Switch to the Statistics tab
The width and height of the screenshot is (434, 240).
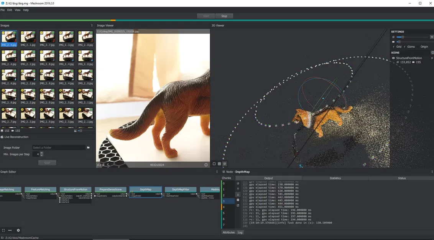(x=335, y=178)
